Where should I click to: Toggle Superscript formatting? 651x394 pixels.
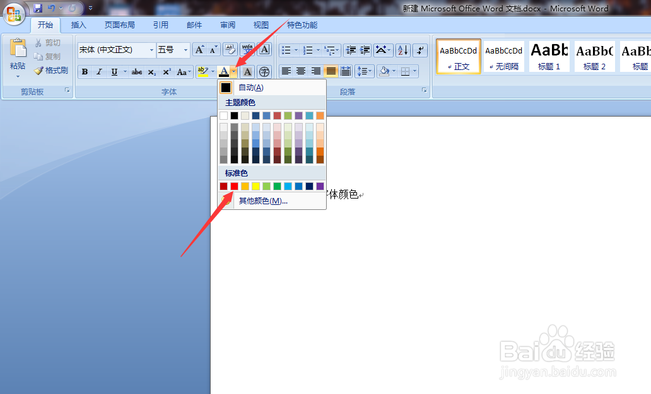click(x=167, y=72)
